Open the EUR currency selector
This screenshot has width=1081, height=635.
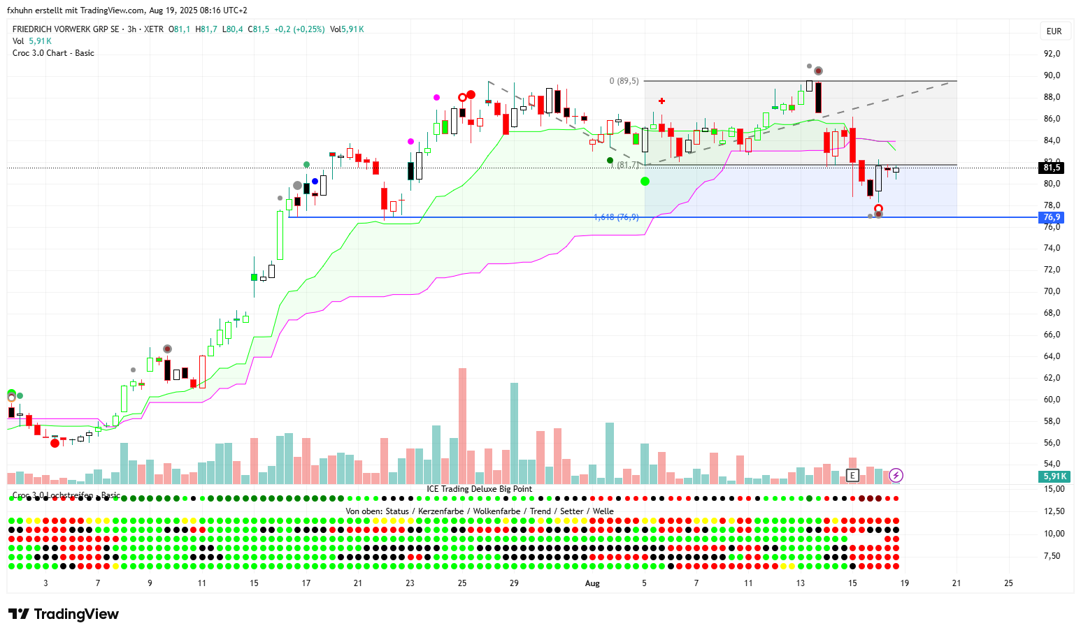point(1054,31)
